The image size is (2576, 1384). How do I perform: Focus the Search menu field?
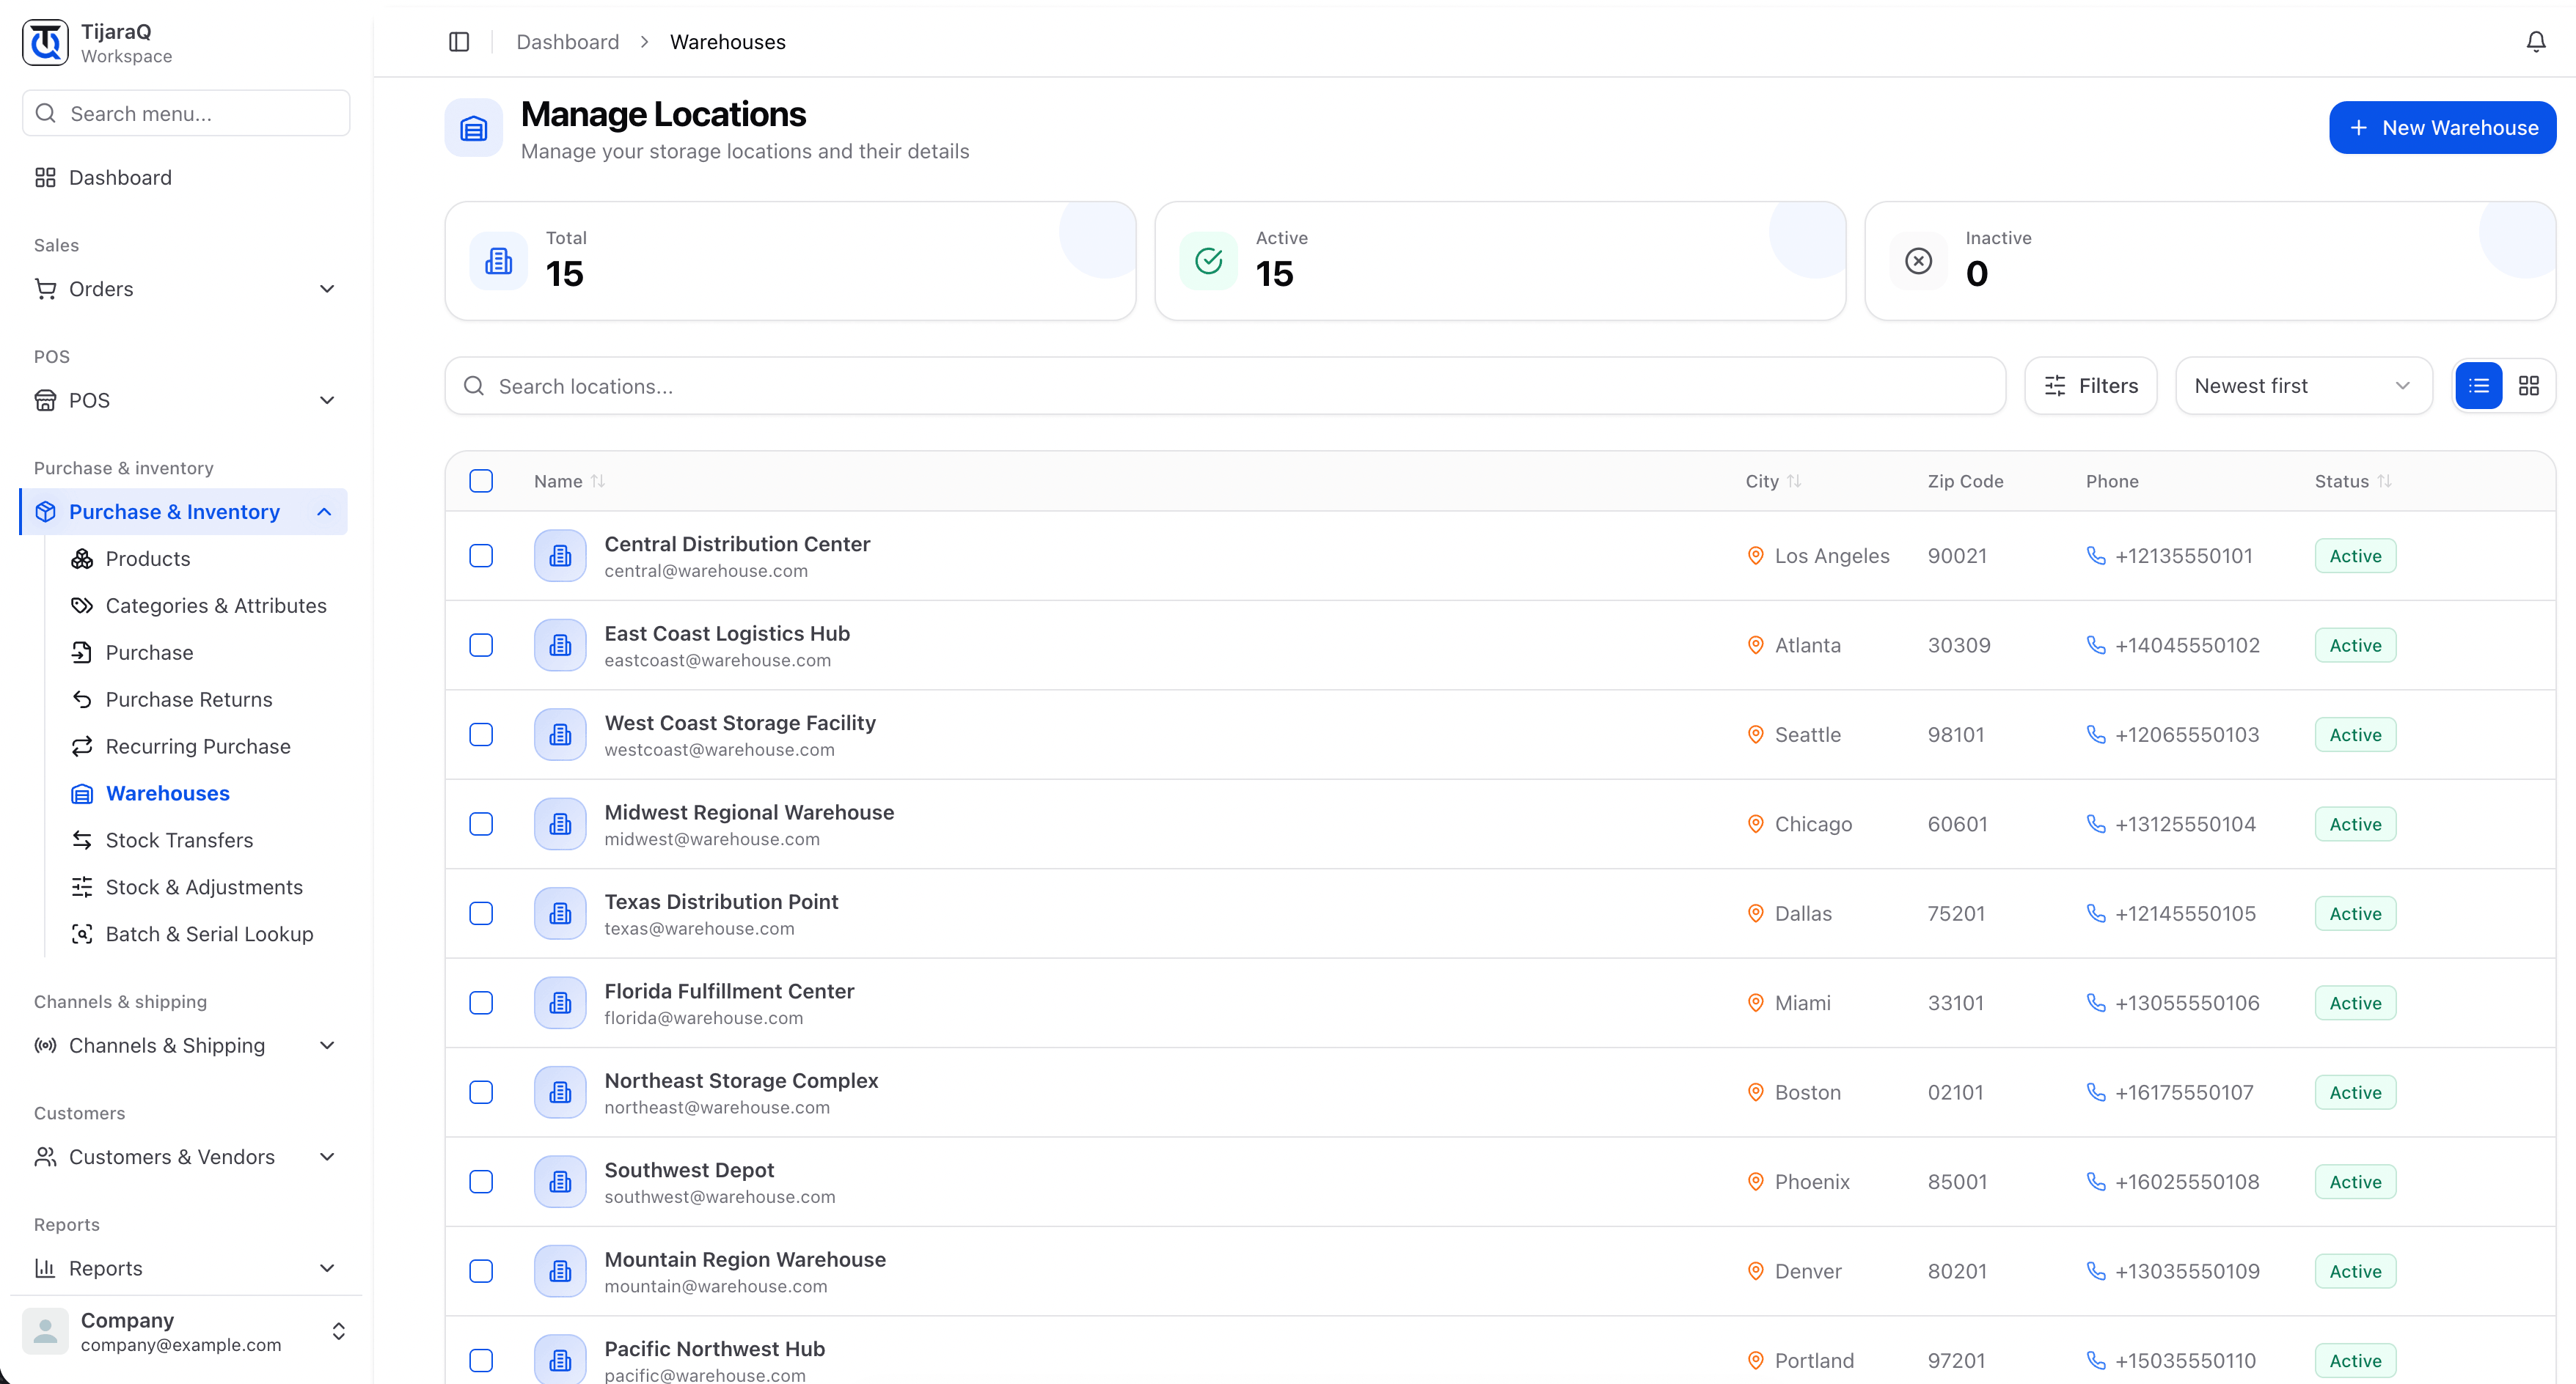[x=186, y=113]
